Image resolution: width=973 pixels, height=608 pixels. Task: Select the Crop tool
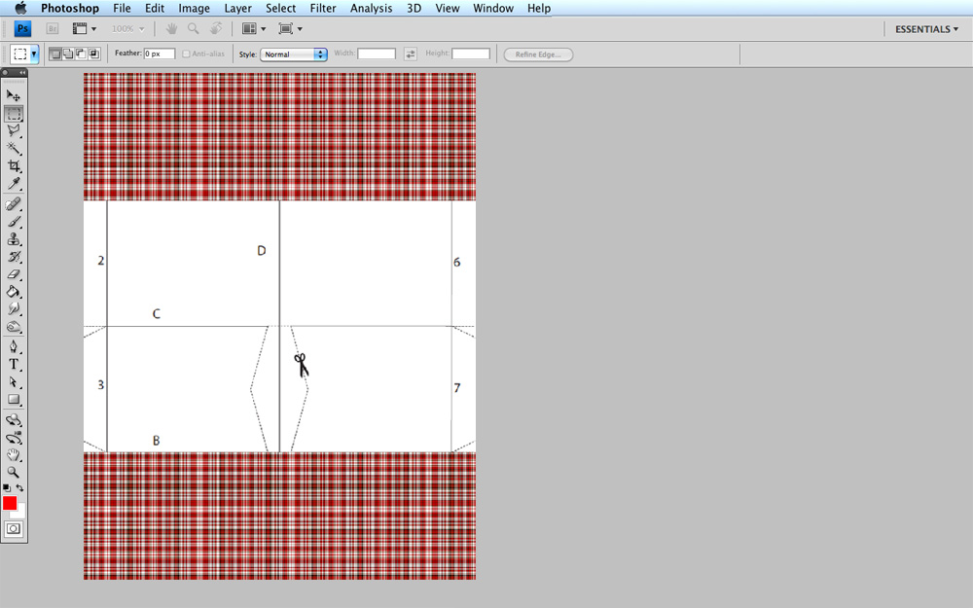pos(13,166)
